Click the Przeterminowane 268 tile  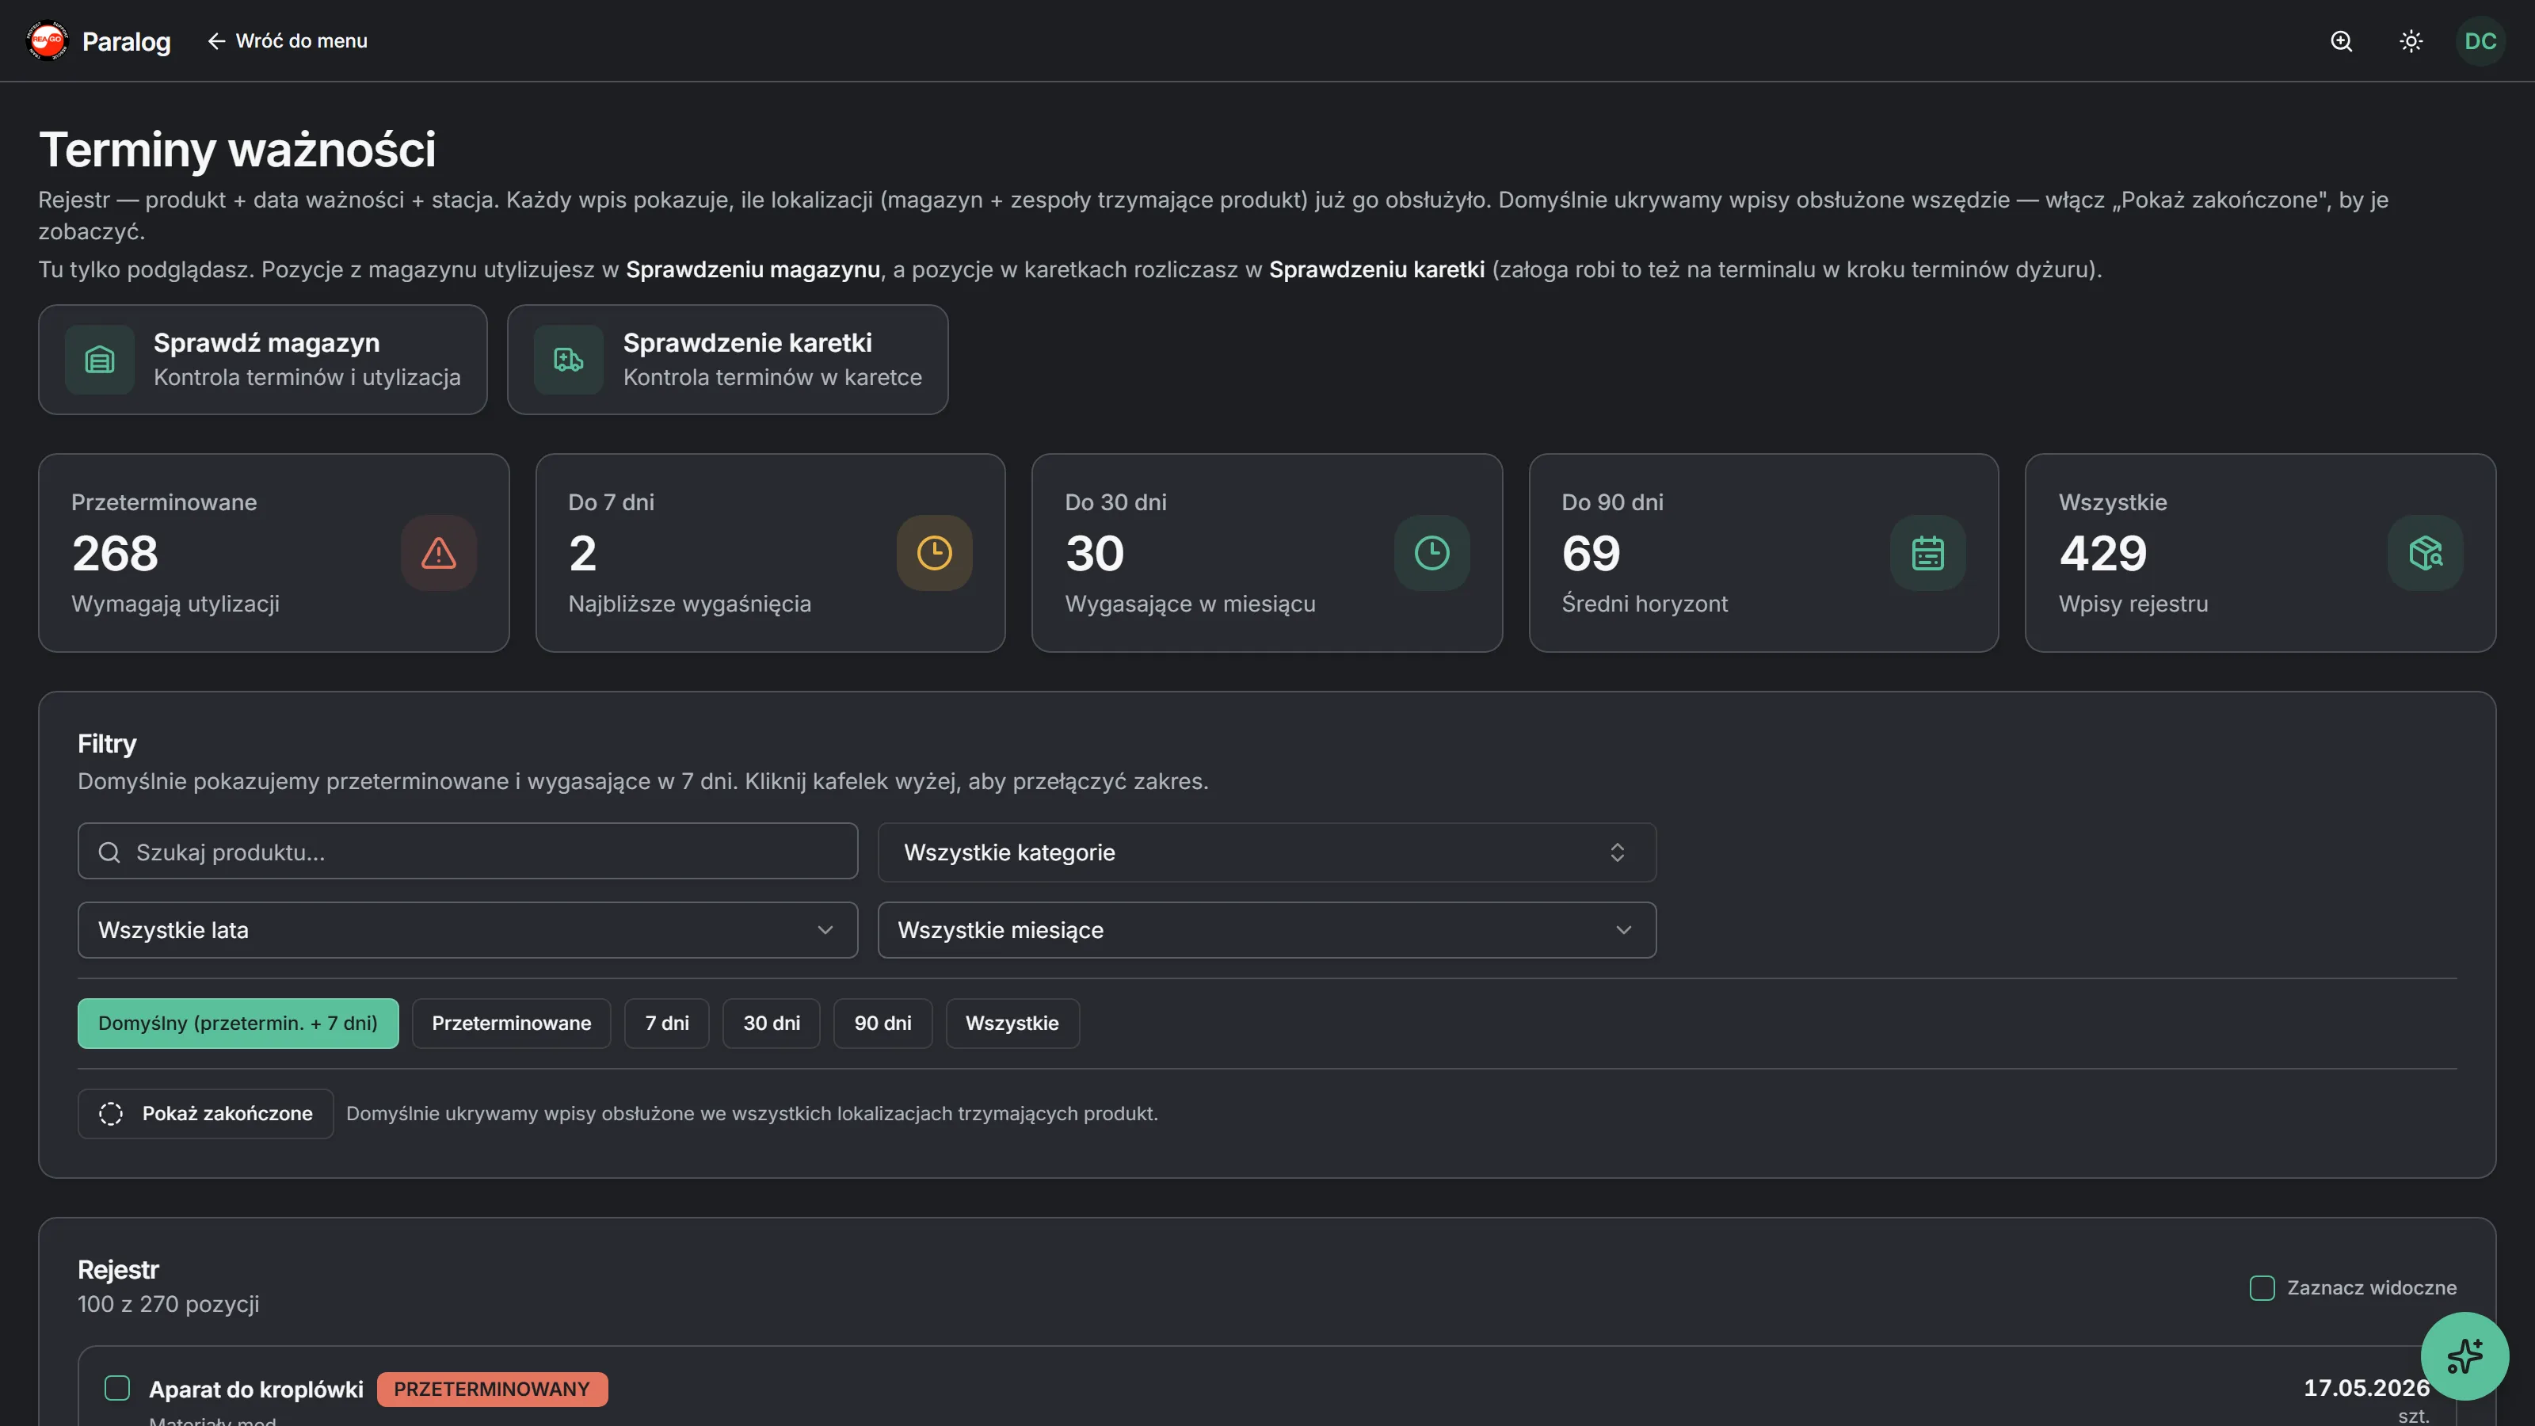[x=273, y=553]
